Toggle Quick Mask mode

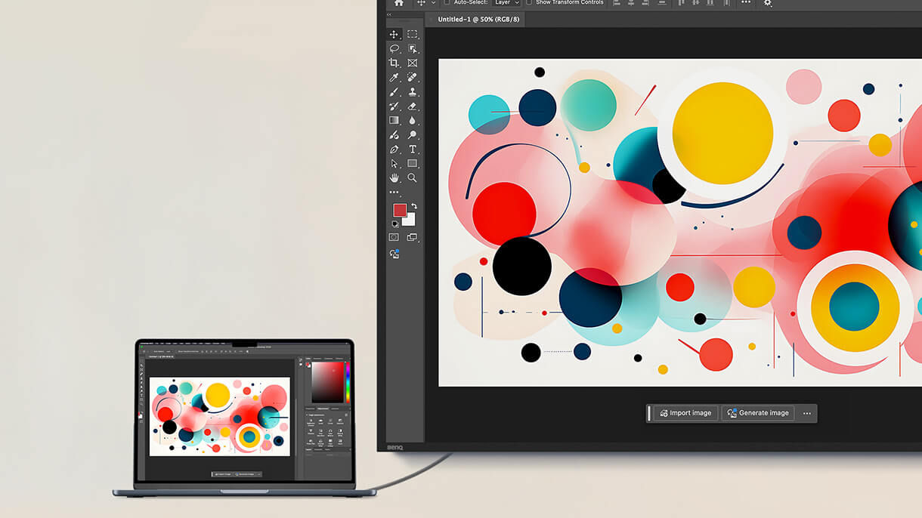point(394,237)
